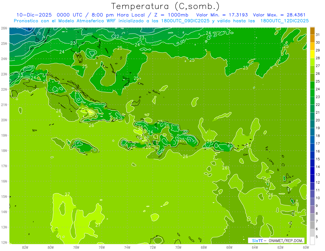The width and height of the screenshot is (325, 251).
Task: Click the '76W' longitude axis label
Action: click(x=102, y=247)
